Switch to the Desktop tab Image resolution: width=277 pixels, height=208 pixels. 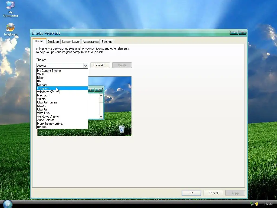(x=53, y=42)
